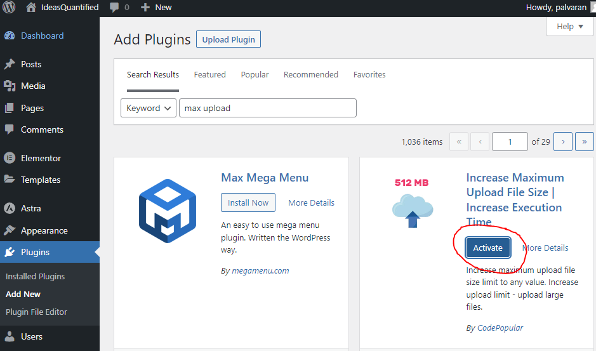Click the plugin search field containing max upload
Viewport: 596px width, 351px height.
[x=268, y=108]
